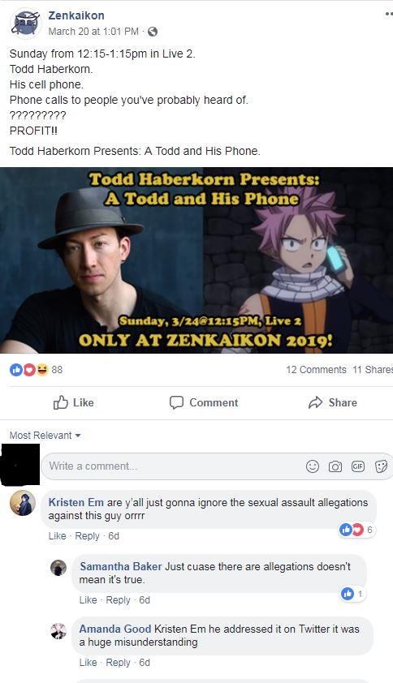Screen dimensions: 393x683
Task: Like the Zenkaikon post
Action: pyautogui.click(x=73, y=402)
